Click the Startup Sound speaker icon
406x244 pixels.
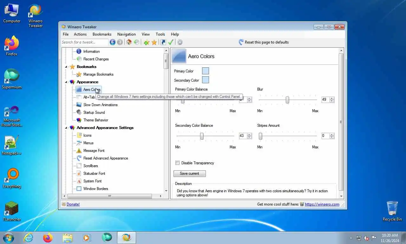(79, 112)
